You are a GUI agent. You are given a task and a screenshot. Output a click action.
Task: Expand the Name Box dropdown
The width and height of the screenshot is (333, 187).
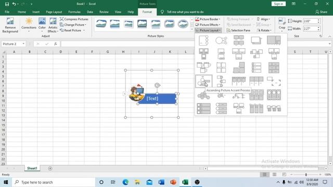click(23, 44)
